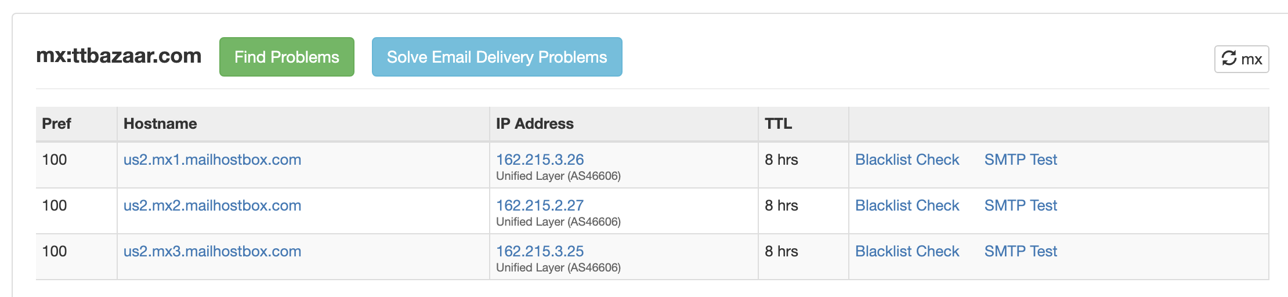Click the IP Address column header
Viewport: 1288px width, 297px height.
(534, 124)
